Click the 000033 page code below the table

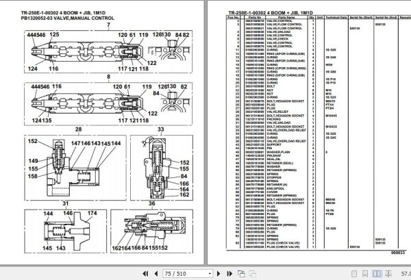[x=398, y=253]
